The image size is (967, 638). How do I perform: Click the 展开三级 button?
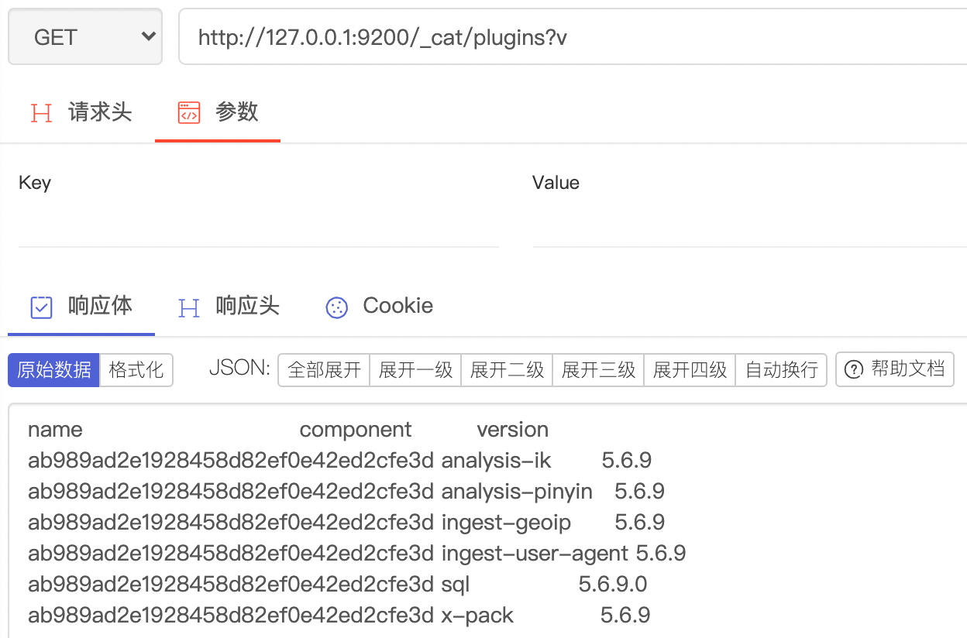pos(598,369)
